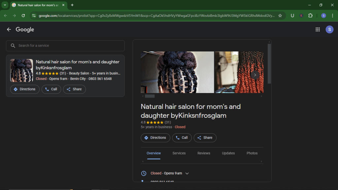Image resolution: width=338 pixels, height=190 pixels.
Task: Open the tab search dropdown
Action: (5, 5)
